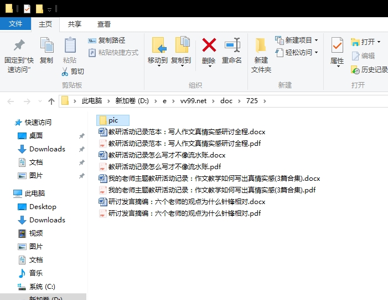Select Quick access (快速访问) in sidebar
This screenshot has width=388, height=300.
38,123
